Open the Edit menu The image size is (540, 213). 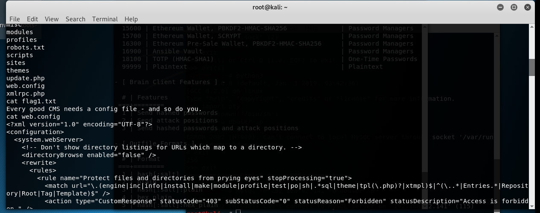coord(32,19)
